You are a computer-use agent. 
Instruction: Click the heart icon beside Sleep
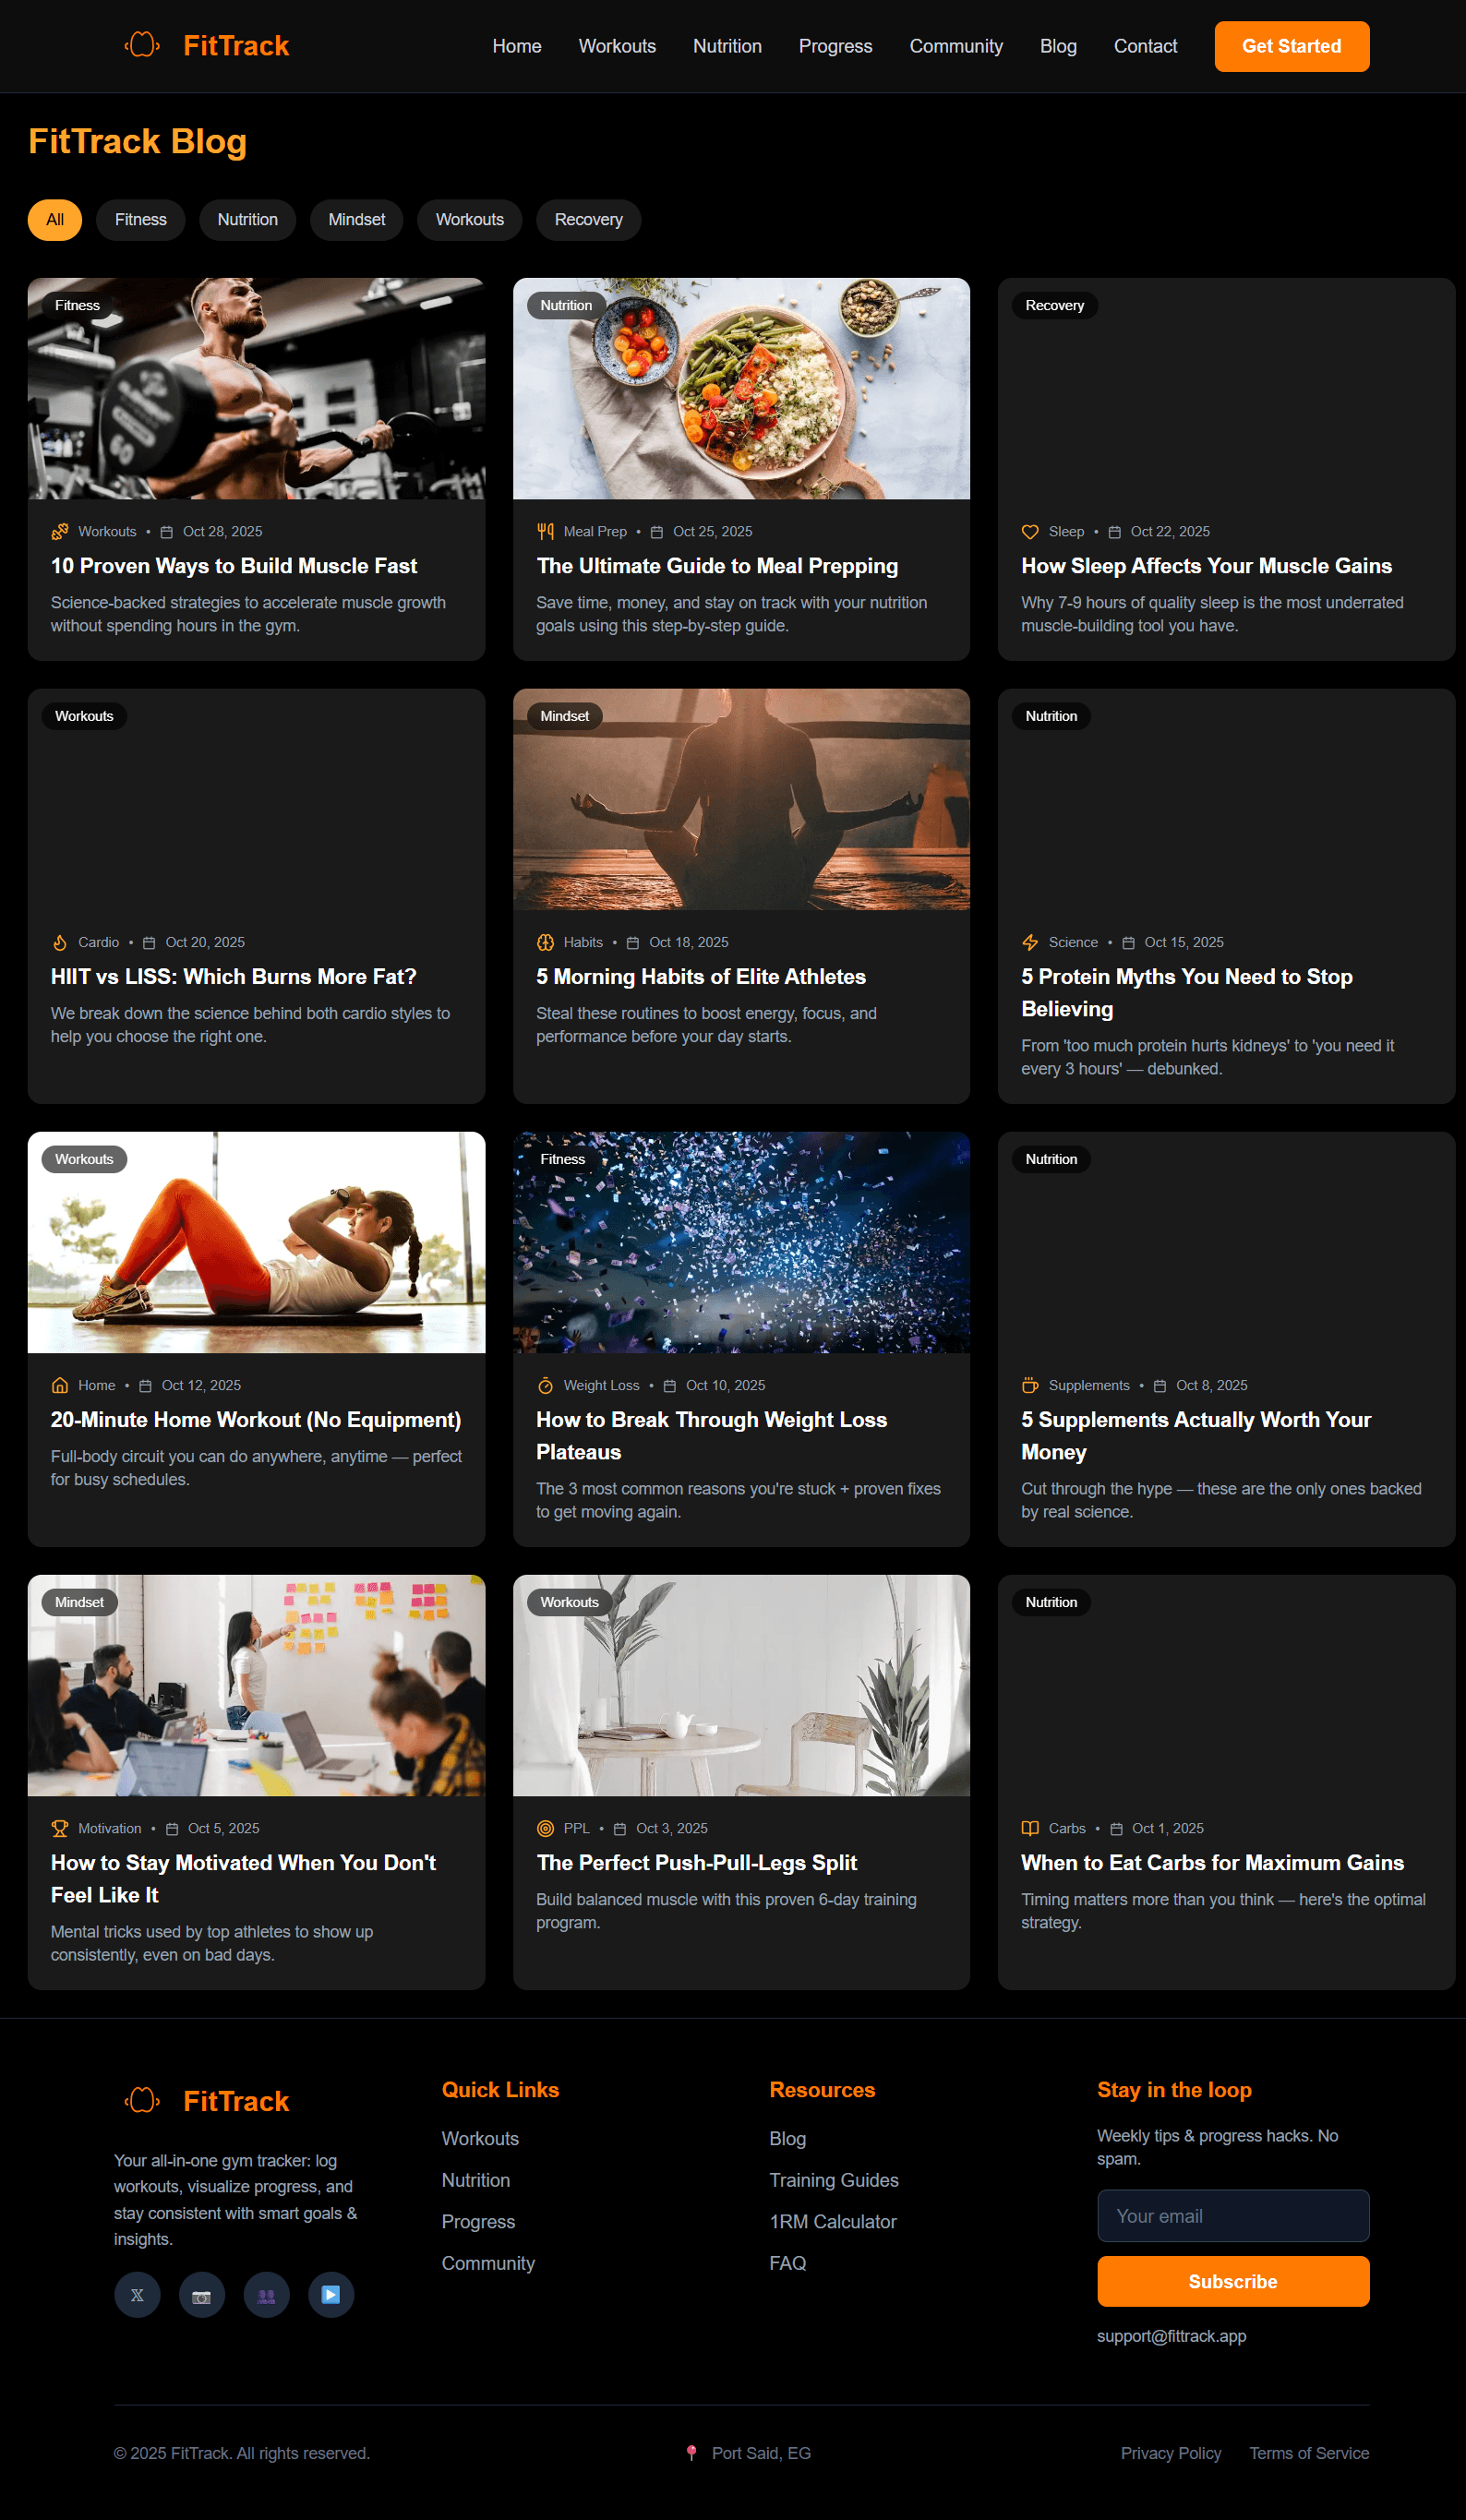click(1029, 532)
